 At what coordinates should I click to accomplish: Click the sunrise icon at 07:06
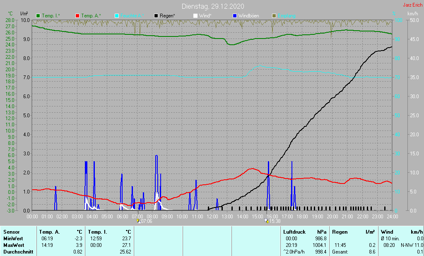coord(138,221)
